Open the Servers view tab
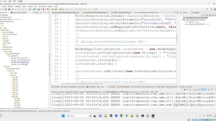This screenshot has width=216, height=121. pyautogui.click(x=82, y=87)
